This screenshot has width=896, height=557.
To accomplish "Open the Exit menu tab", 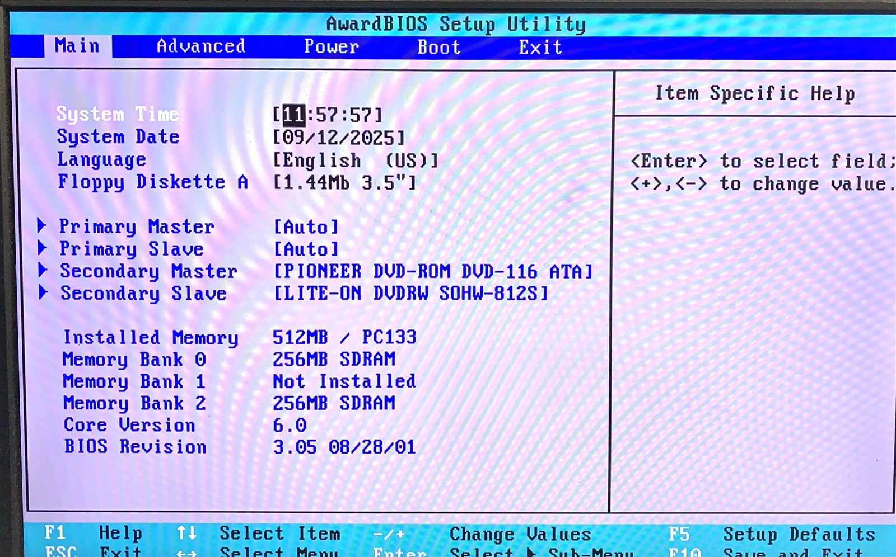I will (x=540, y=47).
